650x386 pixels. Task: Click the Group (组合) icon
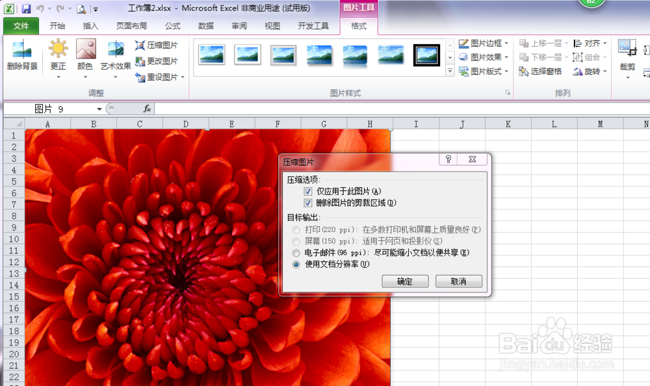pos(577,57)
